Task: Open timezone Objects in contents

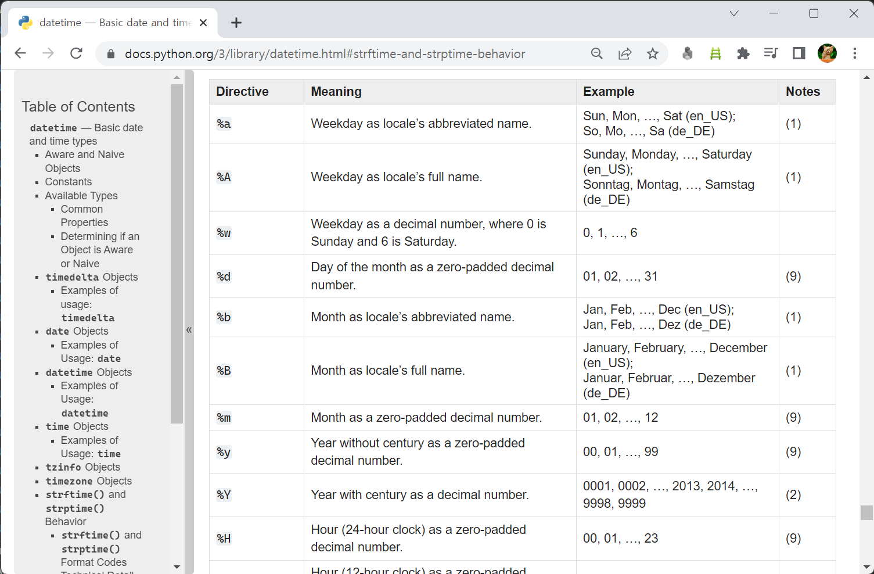Action: [x=88, y=481]
